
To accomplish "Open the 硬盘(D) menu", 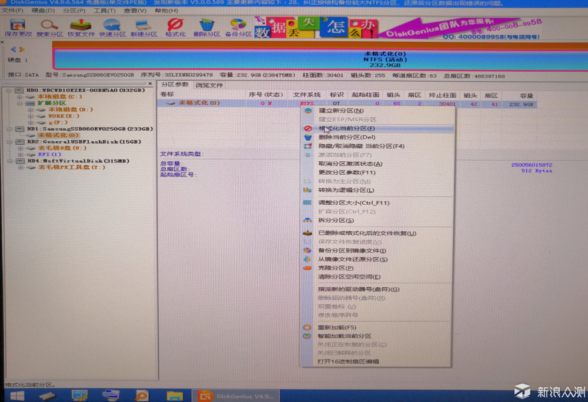I will pos(43,11).
